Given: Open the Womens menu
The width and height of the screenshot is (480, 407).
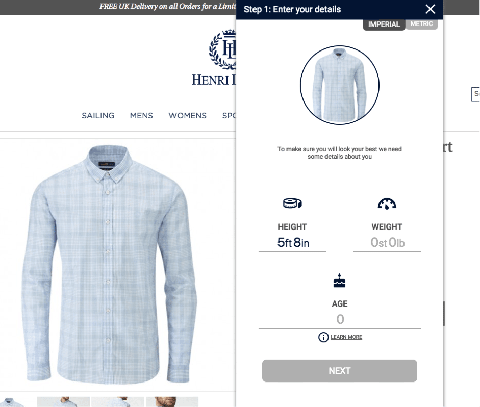Looking at the screenshot, I should pyautogui.click(x=187, y=116).
